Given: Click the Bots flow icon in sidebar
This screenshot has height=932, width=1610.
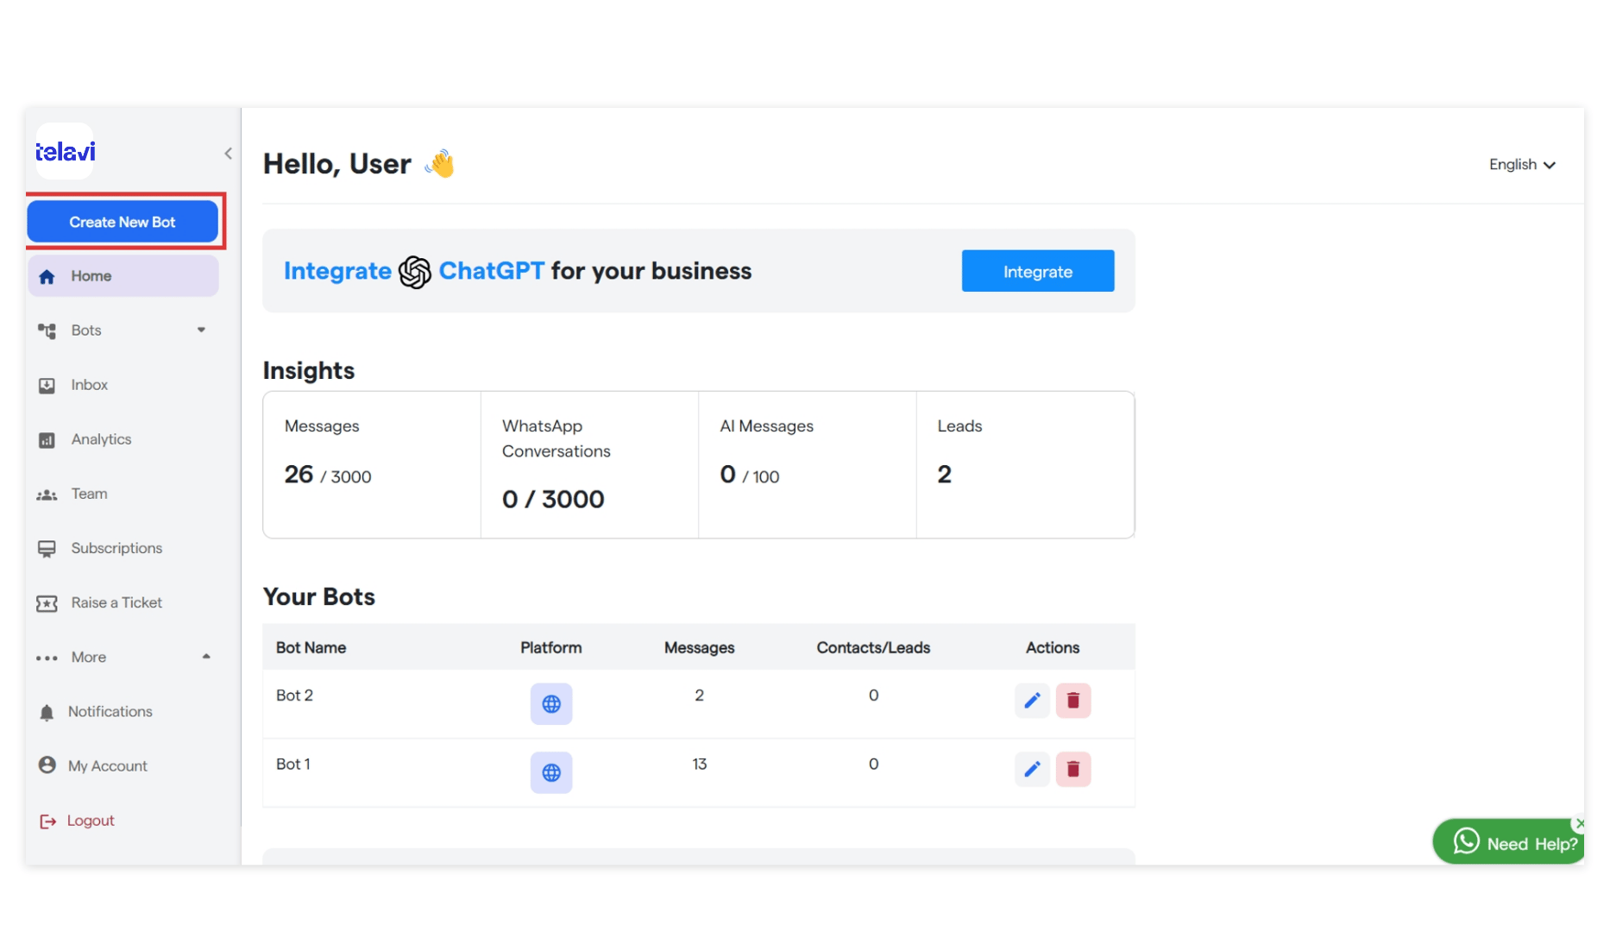Looking at the screenshot, I should pyautogui.click(x=47, y=331).
